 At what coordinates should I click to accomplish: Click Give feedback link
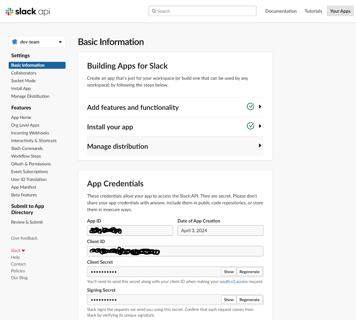click(x=24, y=238)
